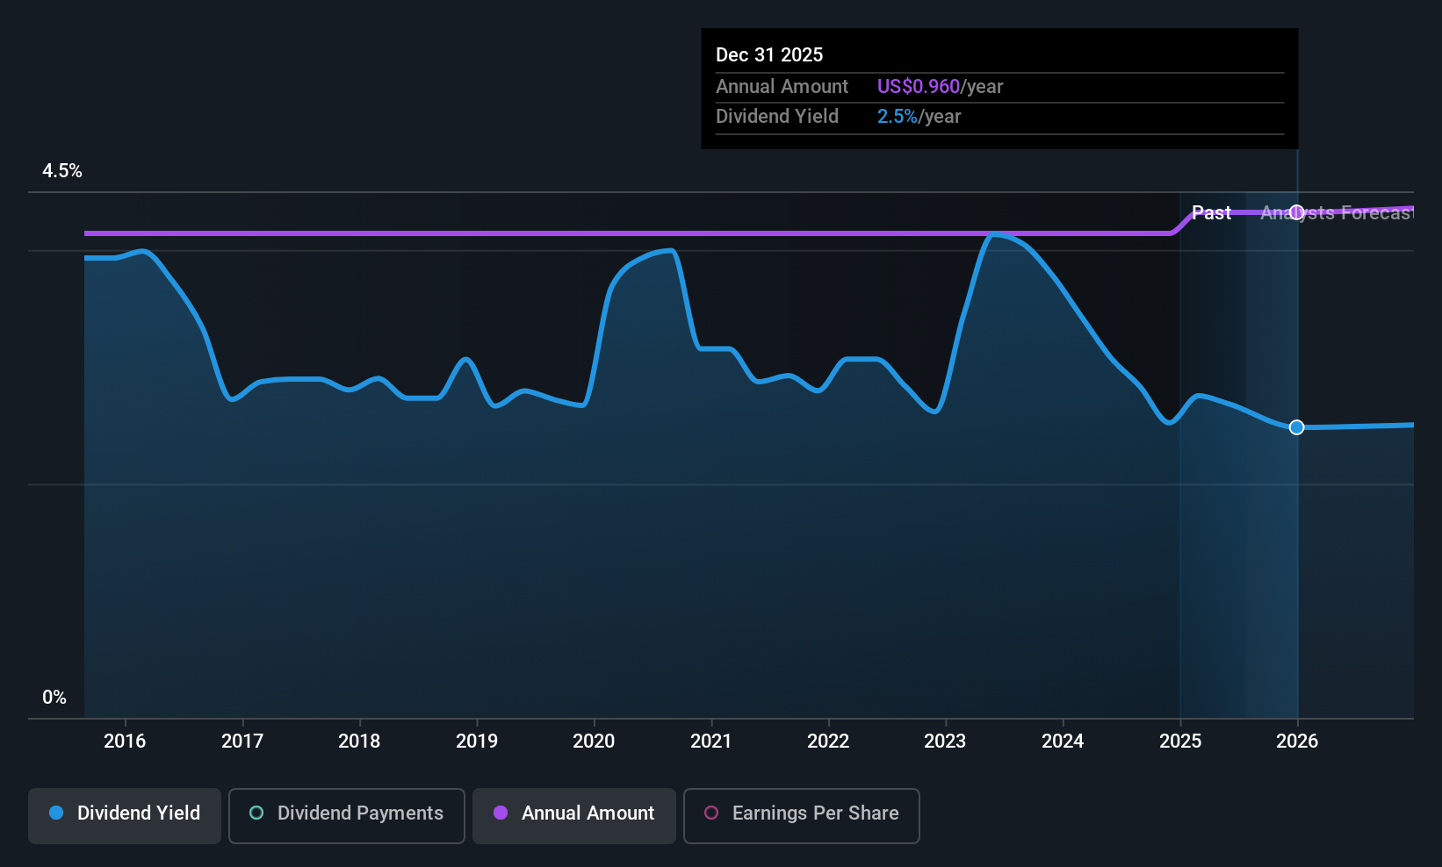Toggle the Dividend Yield series
Viewport: 1442px width, 867px height.
[x=125, y=815]
